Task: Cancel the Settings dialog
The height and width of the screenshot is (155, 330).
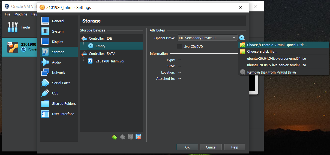Action: 211,147
